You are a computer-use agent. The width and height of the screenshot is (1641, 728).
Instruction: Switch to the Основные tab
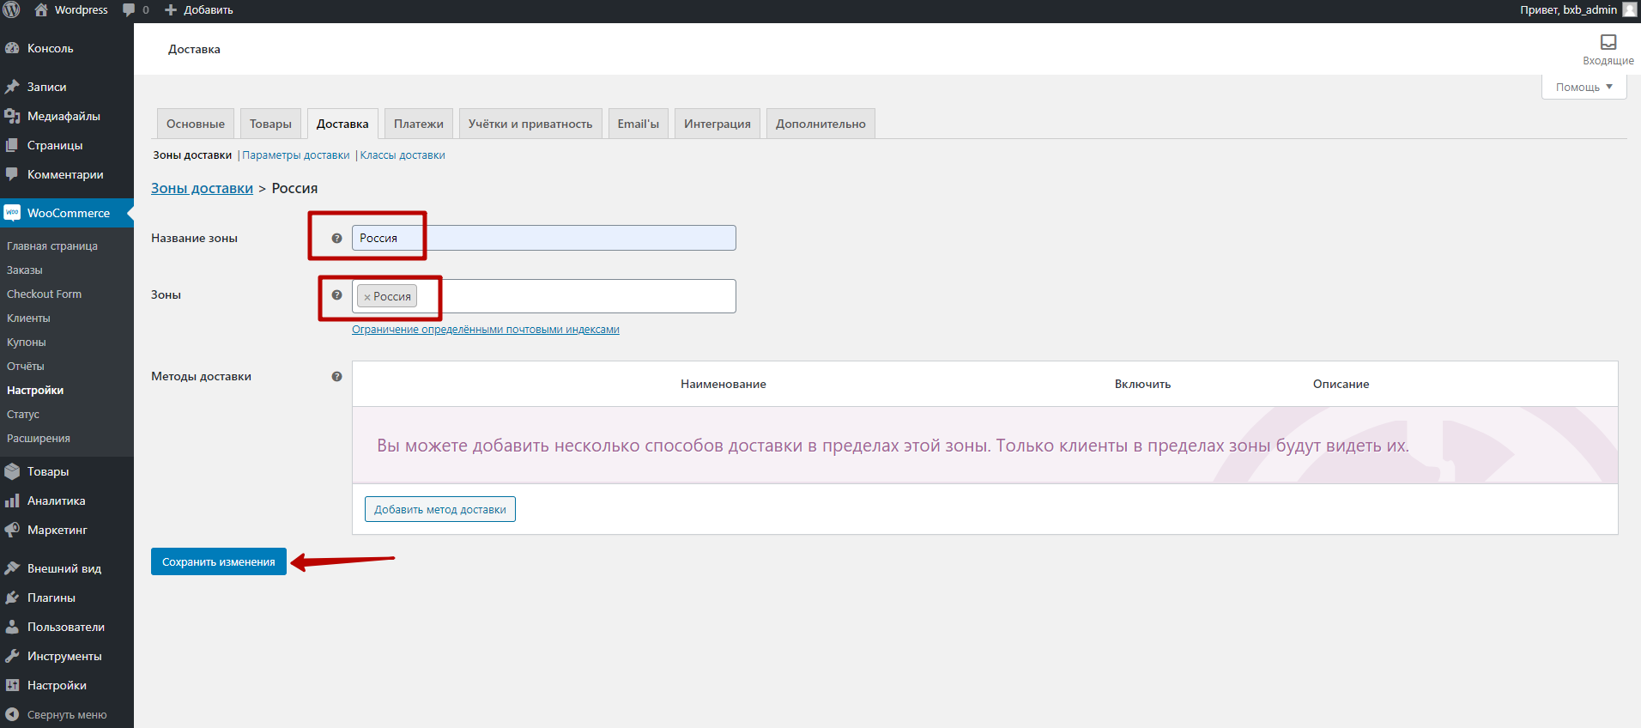pos(196,124)
